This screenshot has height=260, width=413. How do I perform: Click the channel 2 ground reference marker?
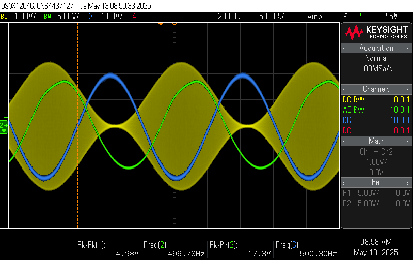click(x=4, y=126)
